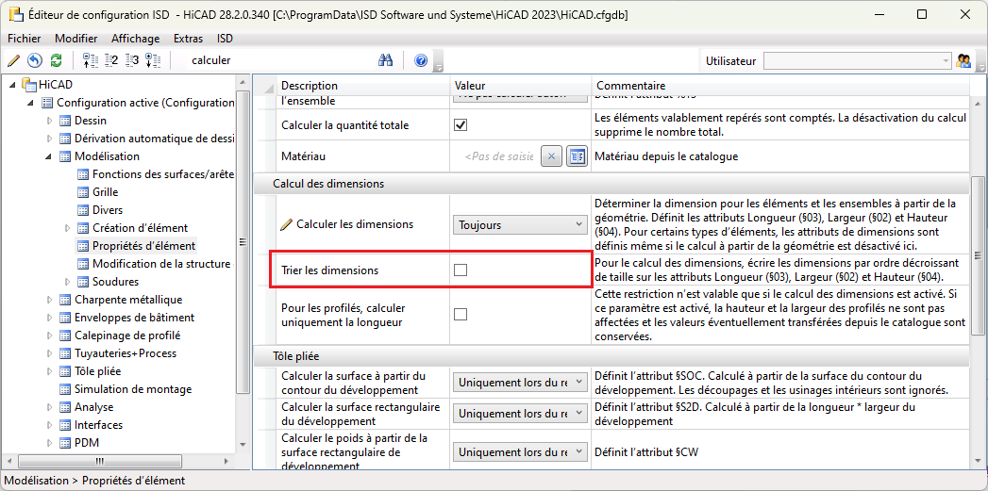Select the HiCAD root folder icon
The image size is (988, 491).
(x=29, y=85)
